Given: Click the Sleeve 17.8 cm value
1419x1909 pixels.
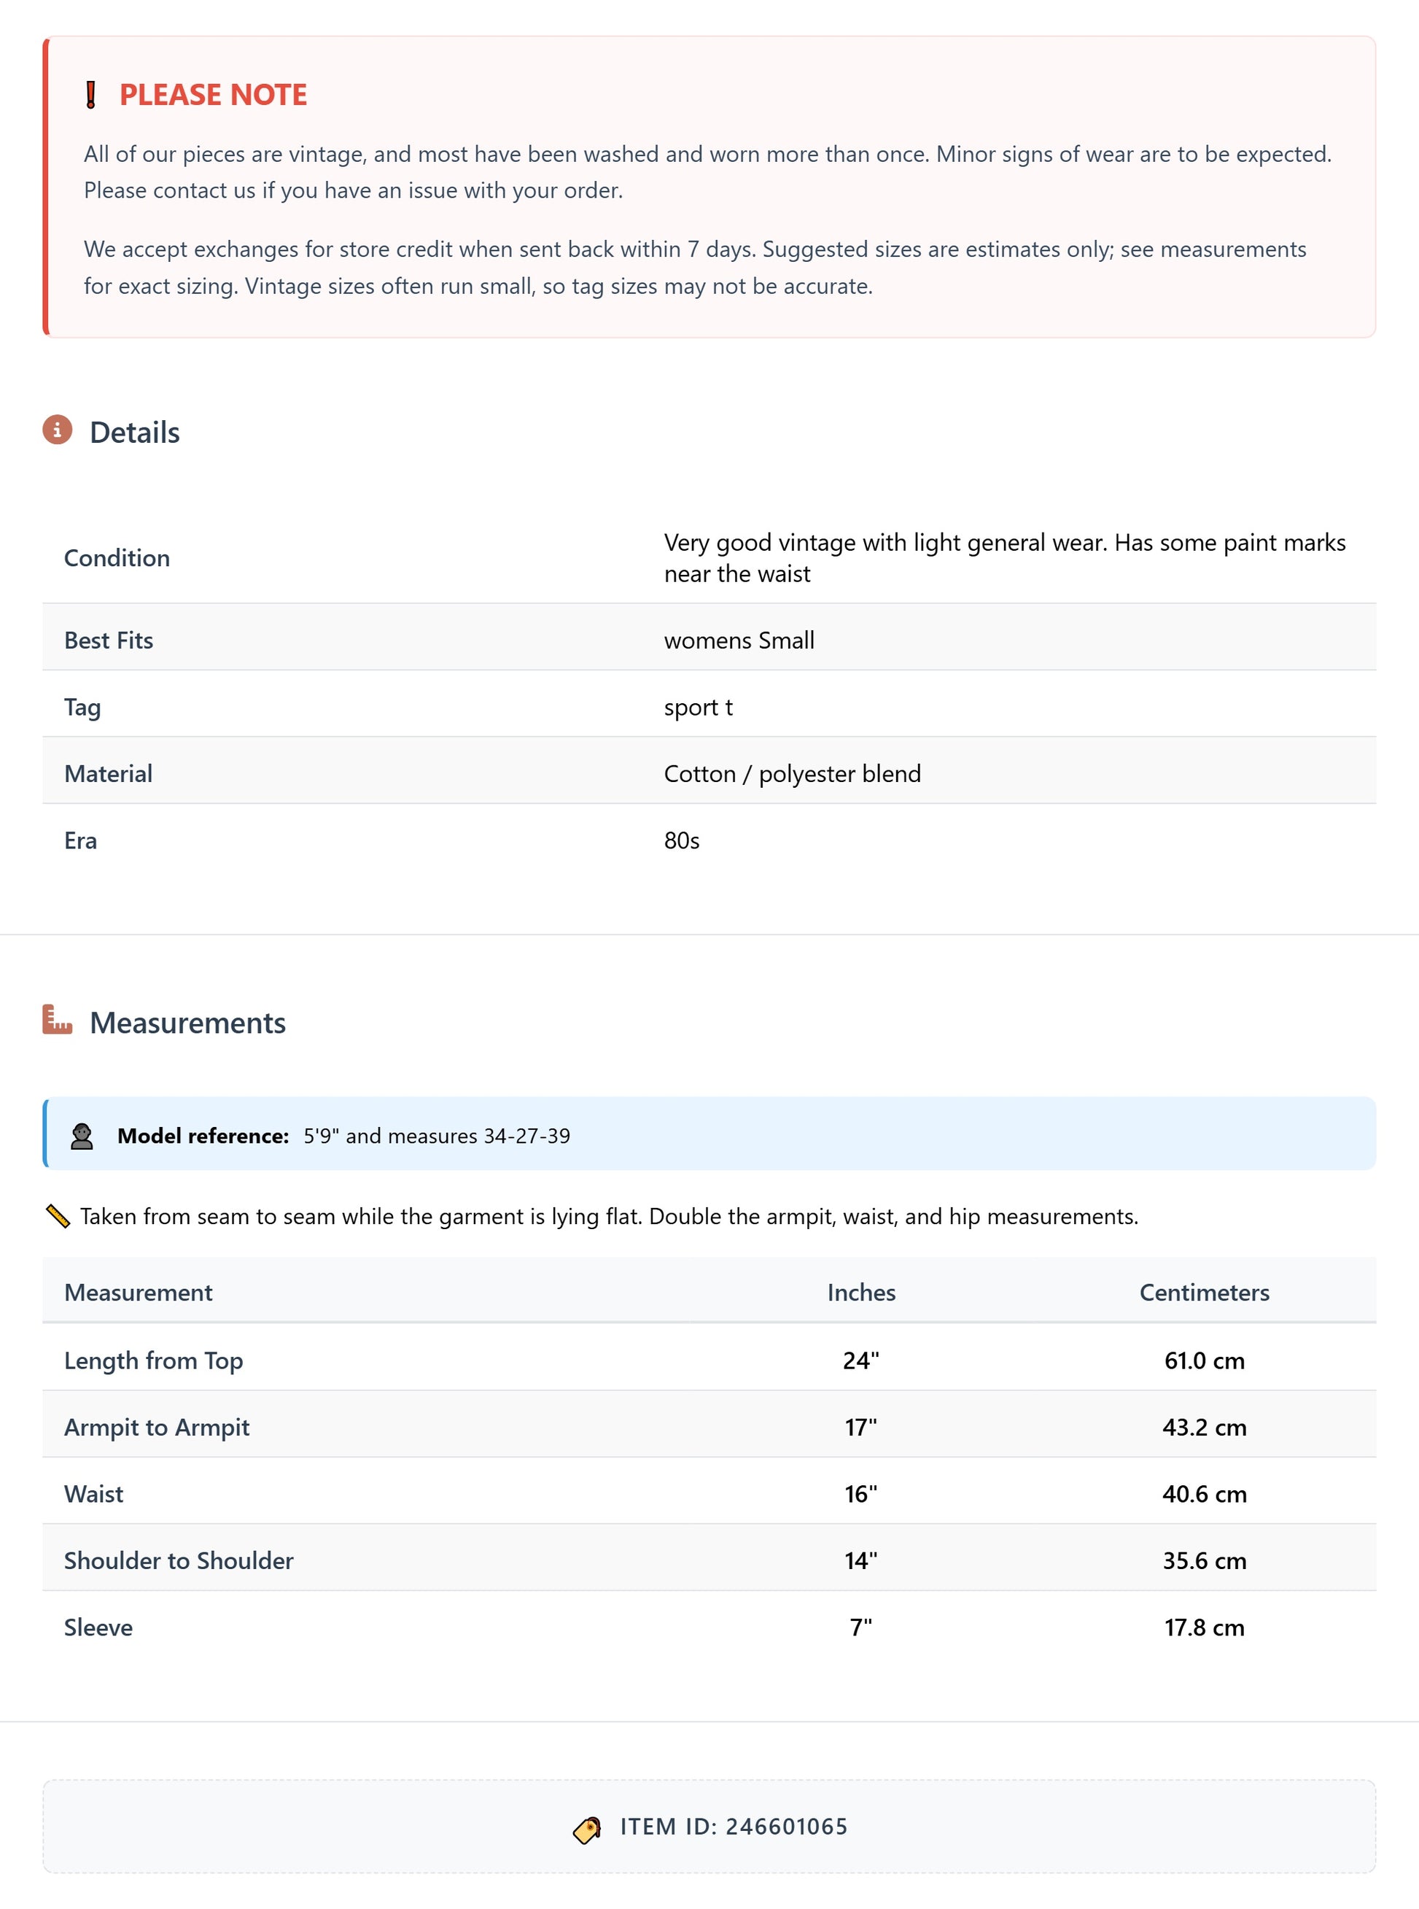Looking at the screenshot, I should pos(1203,1627).
